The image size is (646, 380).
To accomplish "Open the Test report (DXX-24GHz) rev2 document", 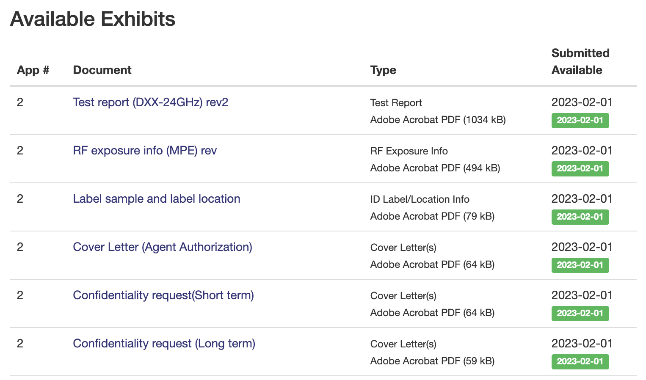I will tap(150, 102).
